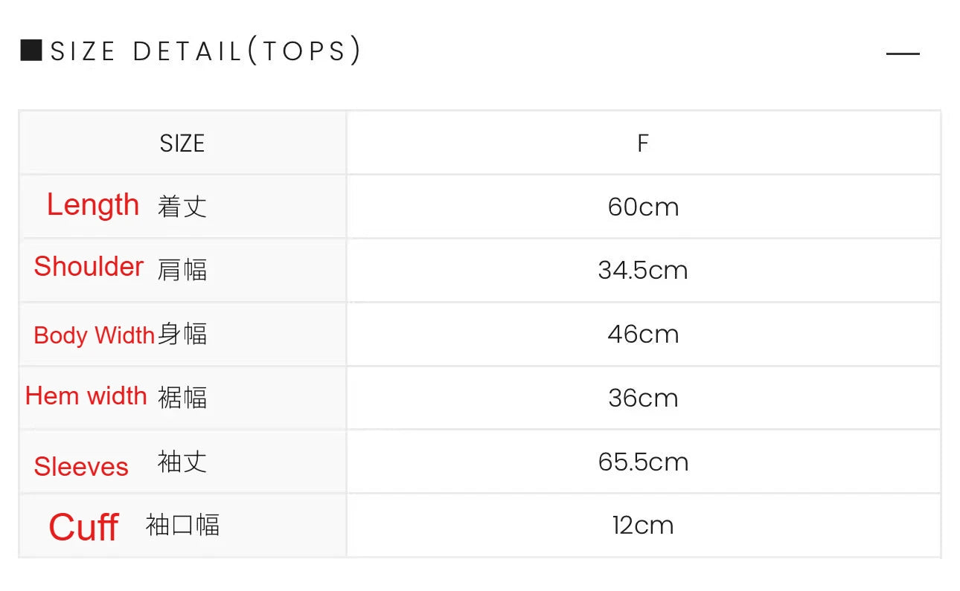The image size is (960, 591).
Task: Collapse the Size Detail section via minus icon
Action: 903,54
